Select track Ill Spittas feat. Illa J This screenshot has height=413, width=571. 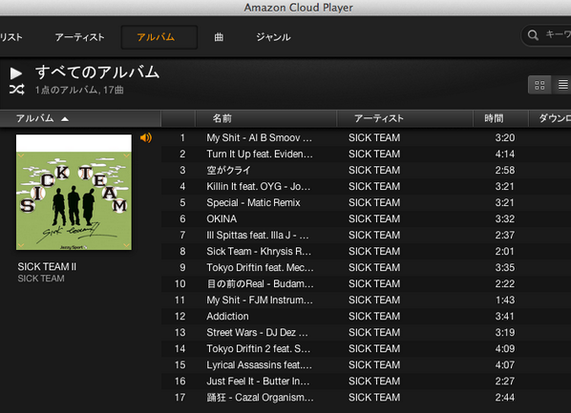point(258,235)
